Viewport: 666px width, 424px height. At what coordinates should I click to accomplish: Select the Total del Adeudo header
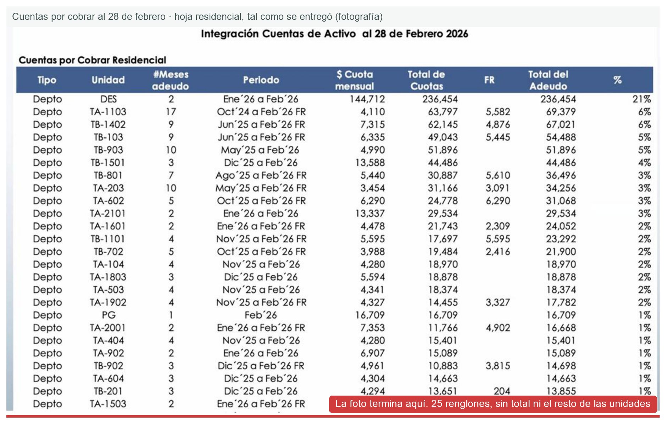(548, 80)
